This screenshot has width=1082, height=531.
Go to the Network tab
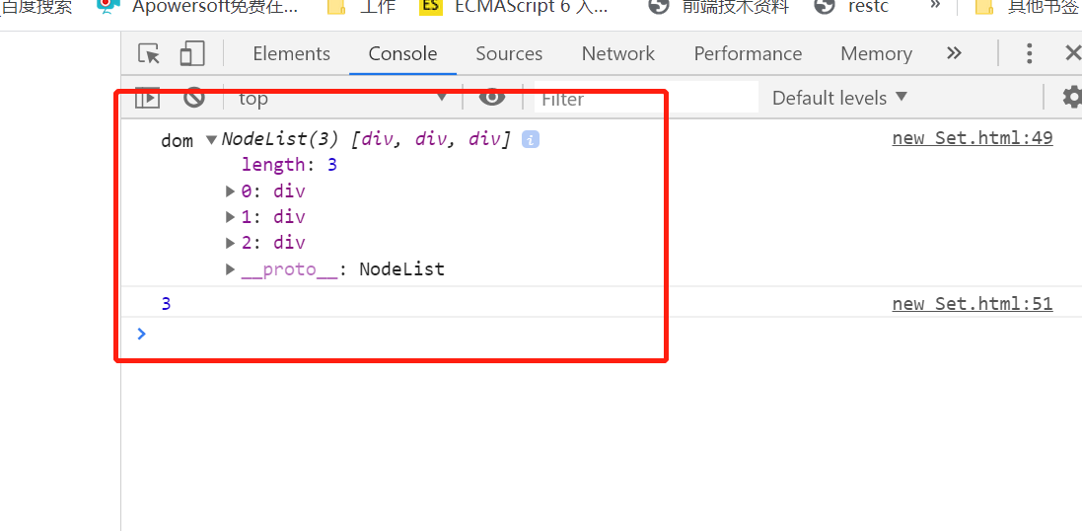click(x=618, y=54)
